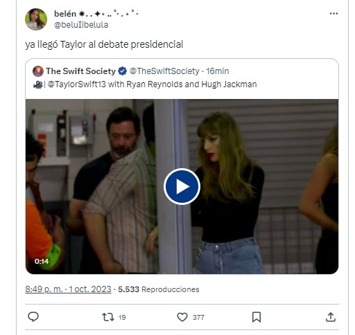Open the 8:49 p. m. date link
Image resolution: width=355 pixels, height=335 pixels.
click(x=68, y=289)
